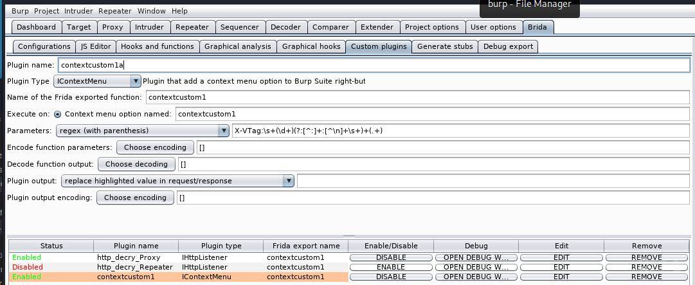Select Context menu option named radio button

58,115
